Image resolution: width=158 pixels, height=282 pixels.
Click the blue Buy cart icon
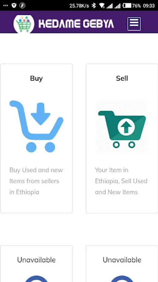coord(36,126)
